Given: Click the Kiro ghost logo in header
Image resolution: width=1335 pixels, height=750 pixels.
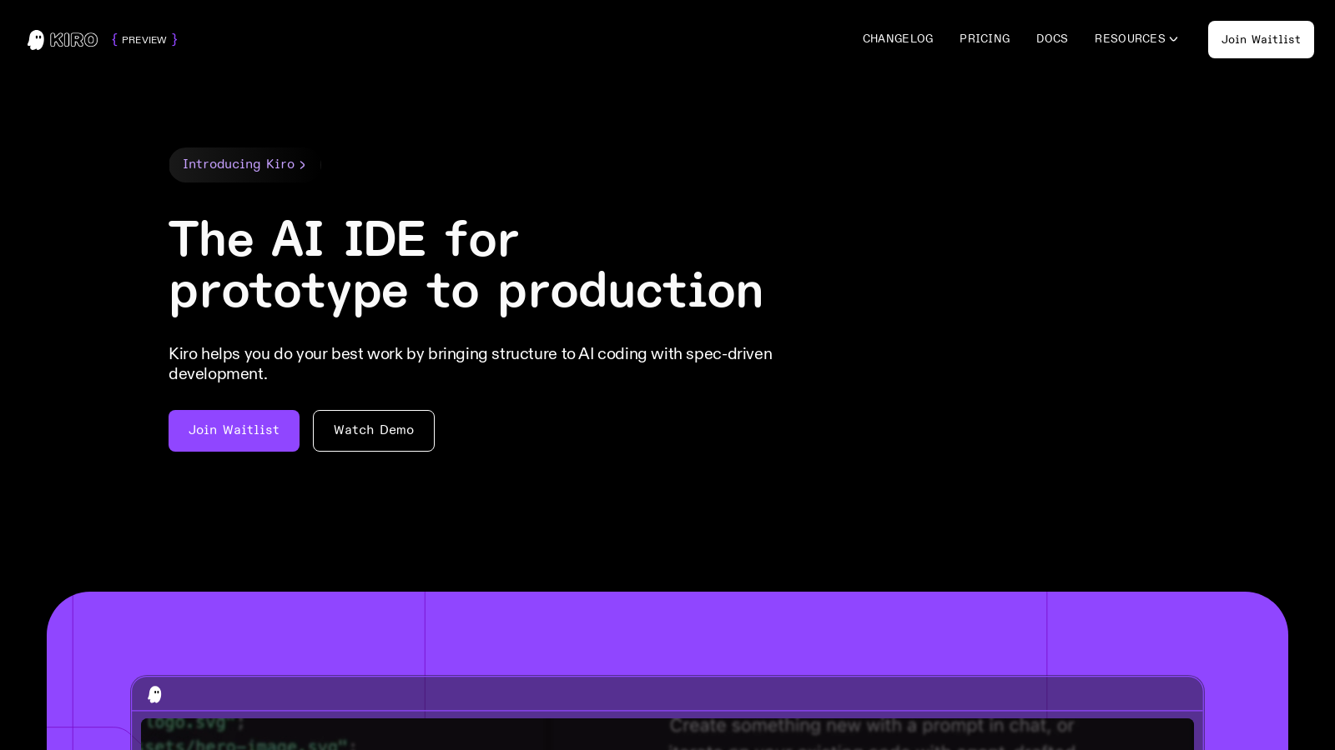Looking at the screenshot, I should 36,40.
